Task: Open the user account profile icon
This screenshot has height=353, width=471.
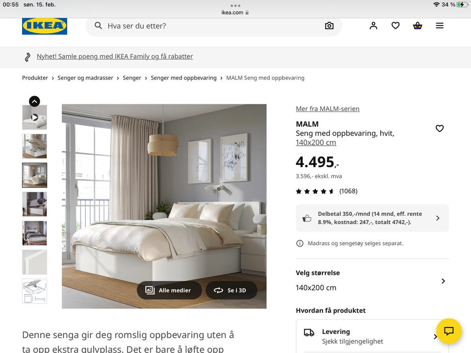Action: [x=373, y=26]
